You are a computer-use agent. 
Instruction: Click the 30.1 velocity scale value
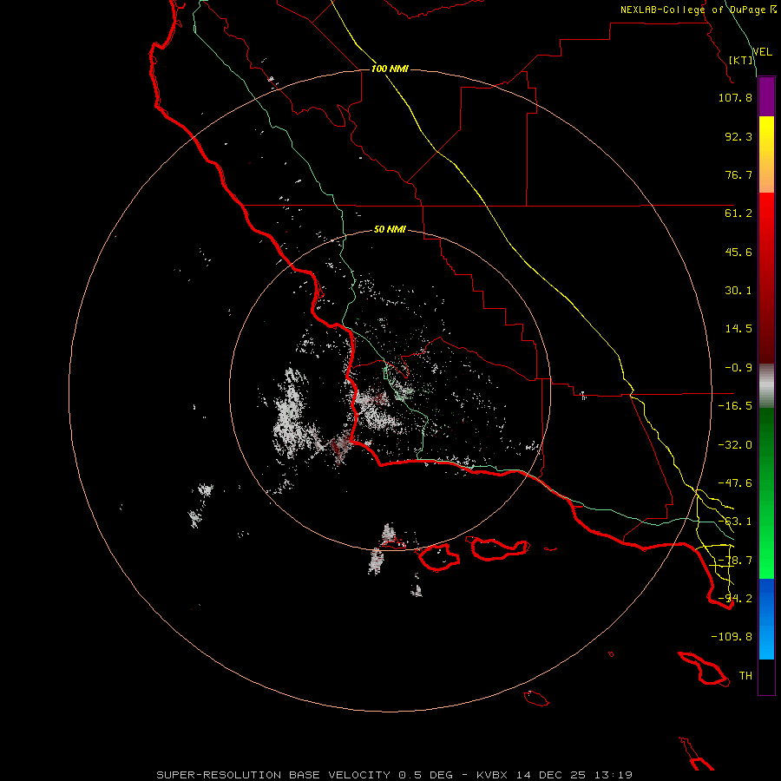click(x=738, y=291)
